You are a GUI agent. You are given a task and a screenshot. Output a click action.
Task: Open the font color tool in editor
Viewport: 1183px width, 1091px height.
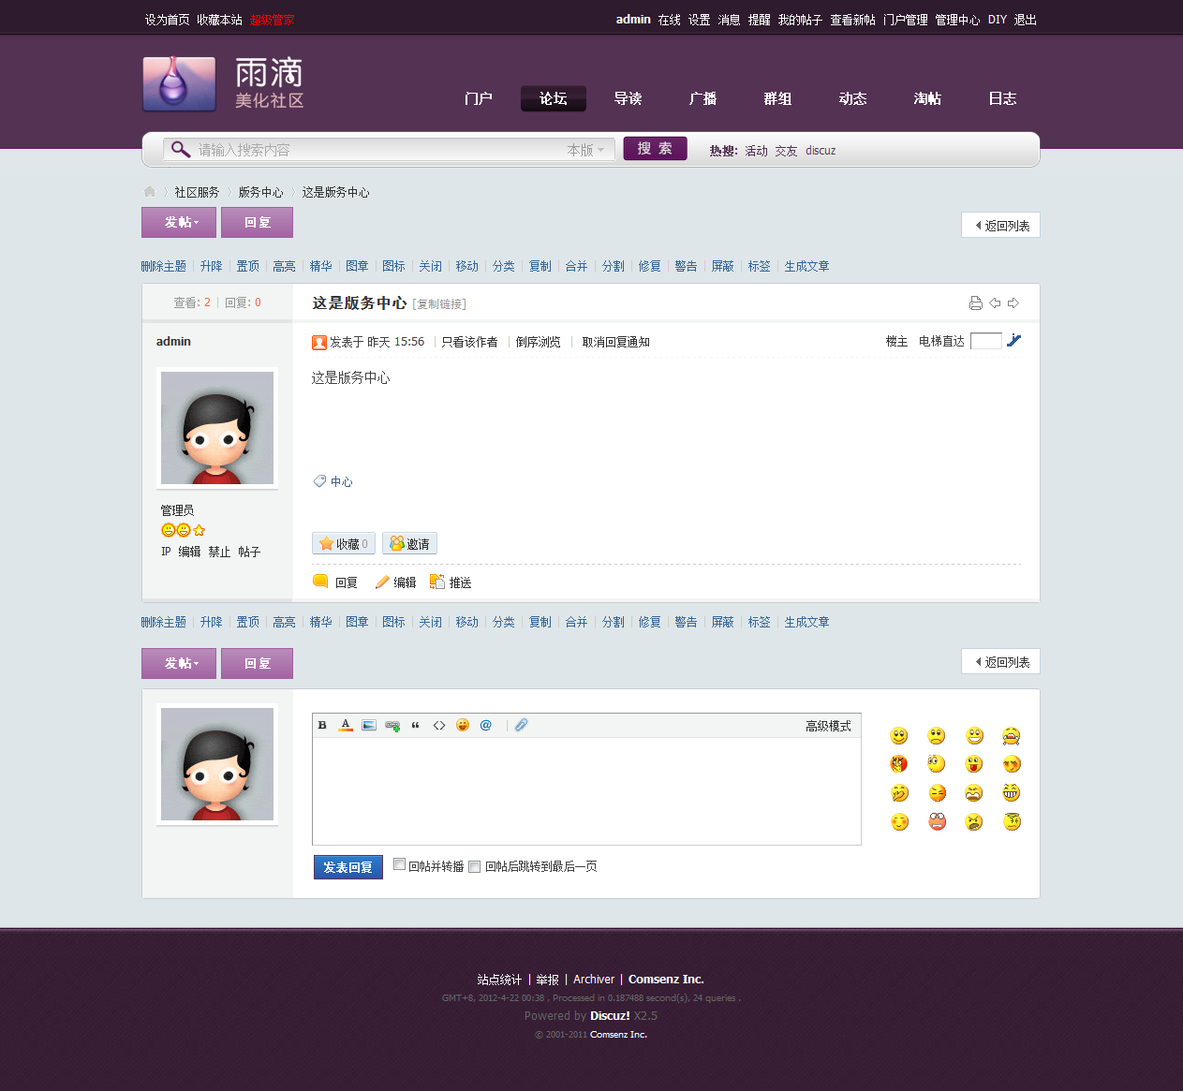pos(346,725)
